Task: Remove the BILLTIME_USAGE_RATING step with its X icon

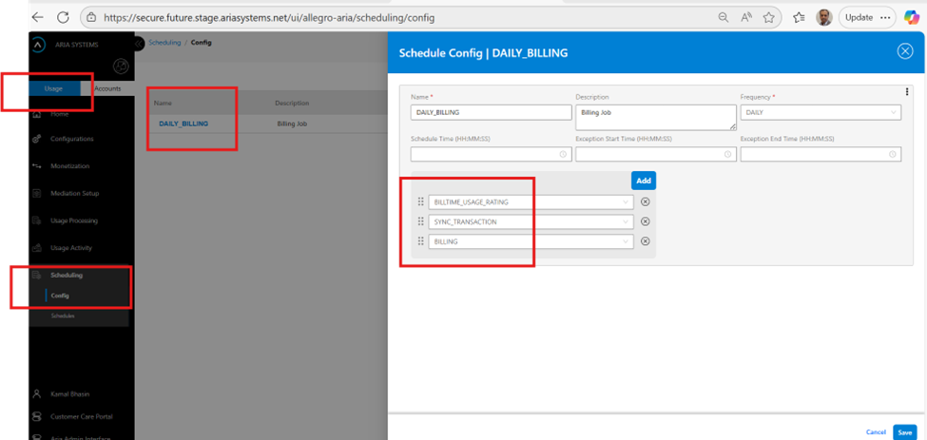Action: click(646, 201)
